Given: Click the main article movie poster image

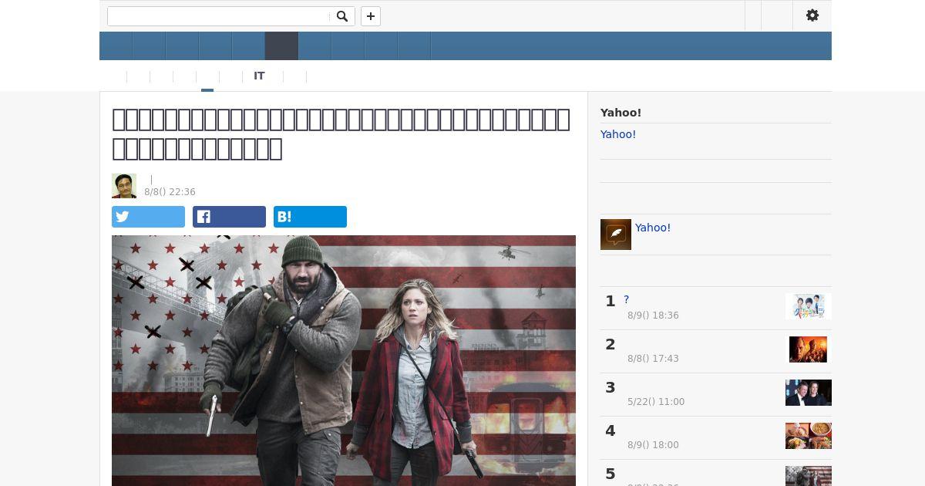Looking at the screenshot, I should 344,360.
